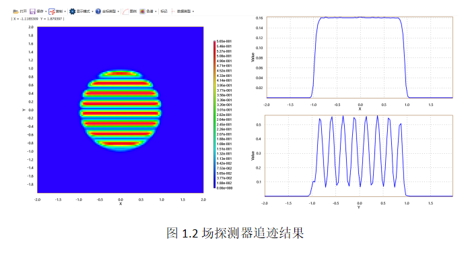Expand the display mode dropdown arrow
This screenshot has height=253, width=470.
click(x=92, y=11)
